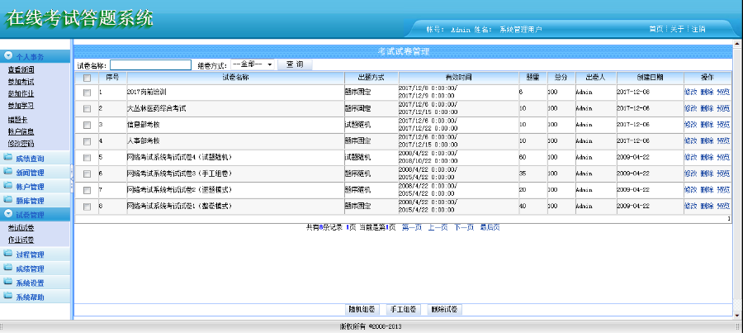Click the 查询 search button
The height and width of the screenshot is (333, 743).
pos(295,64)
